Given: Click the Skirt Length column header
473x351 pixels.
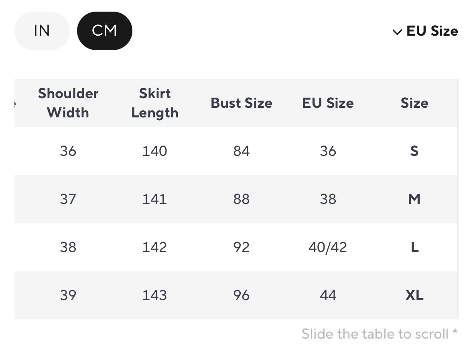Looking at the screenshot, I should tap(154, 103).
